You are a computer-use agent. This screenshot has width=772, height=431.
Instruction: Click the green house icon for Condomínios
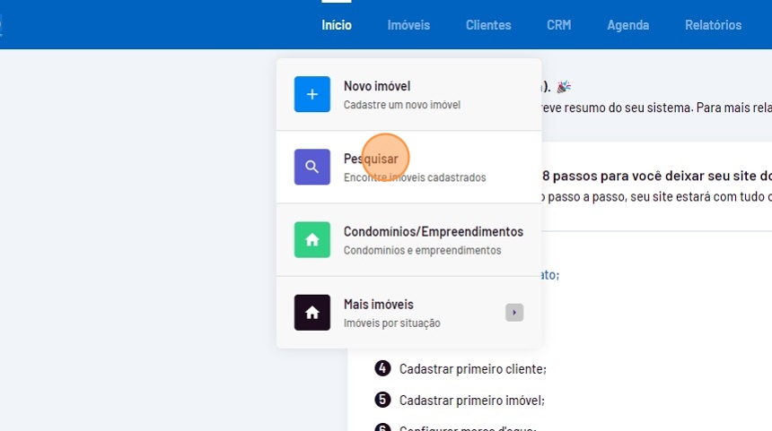point(311,239)
